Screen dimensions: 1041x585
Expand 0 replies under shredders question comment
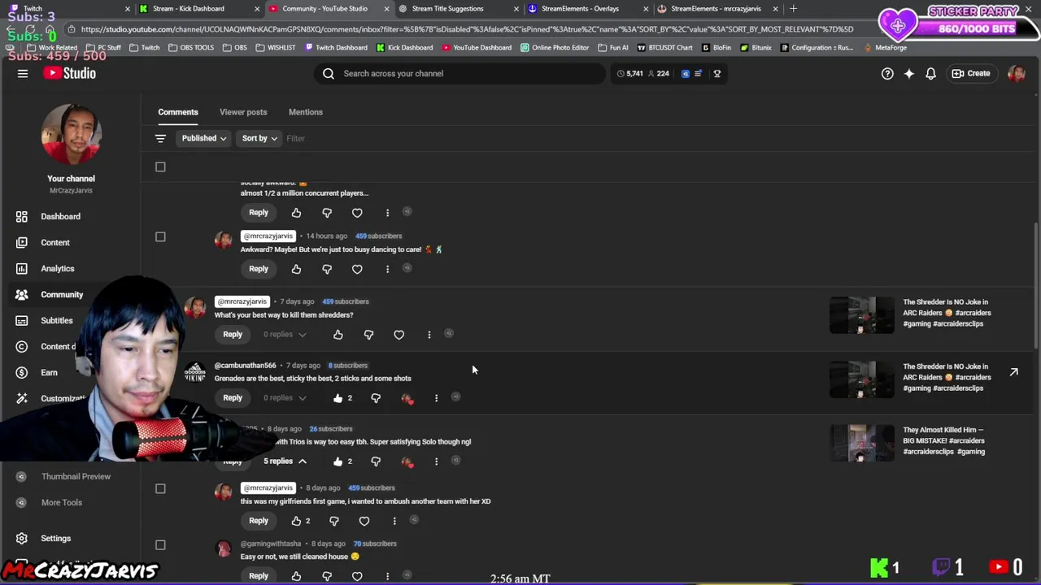(285, 334)
